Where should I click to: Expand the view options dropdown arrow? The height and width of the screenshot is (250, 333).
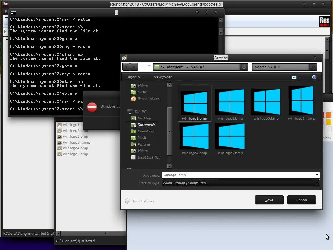tap(300, 77)
